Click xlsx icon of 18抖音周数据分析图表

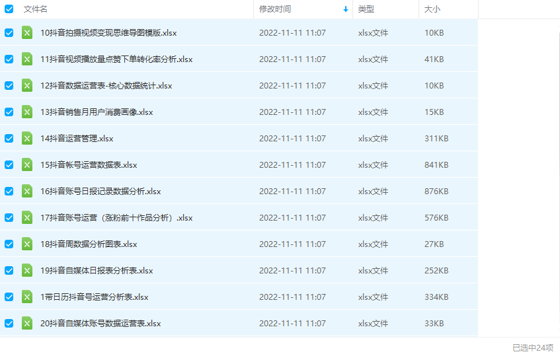point(27,244)
